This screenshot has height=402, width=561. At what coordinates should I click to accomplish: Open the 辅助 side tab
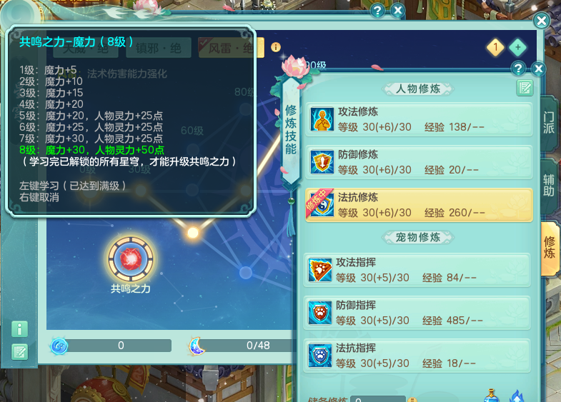click(x=548, y=186)
